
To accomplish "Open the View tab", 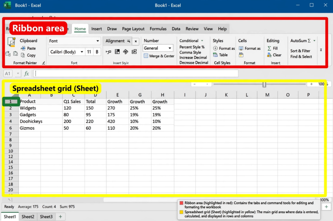I will pos(208,29).
